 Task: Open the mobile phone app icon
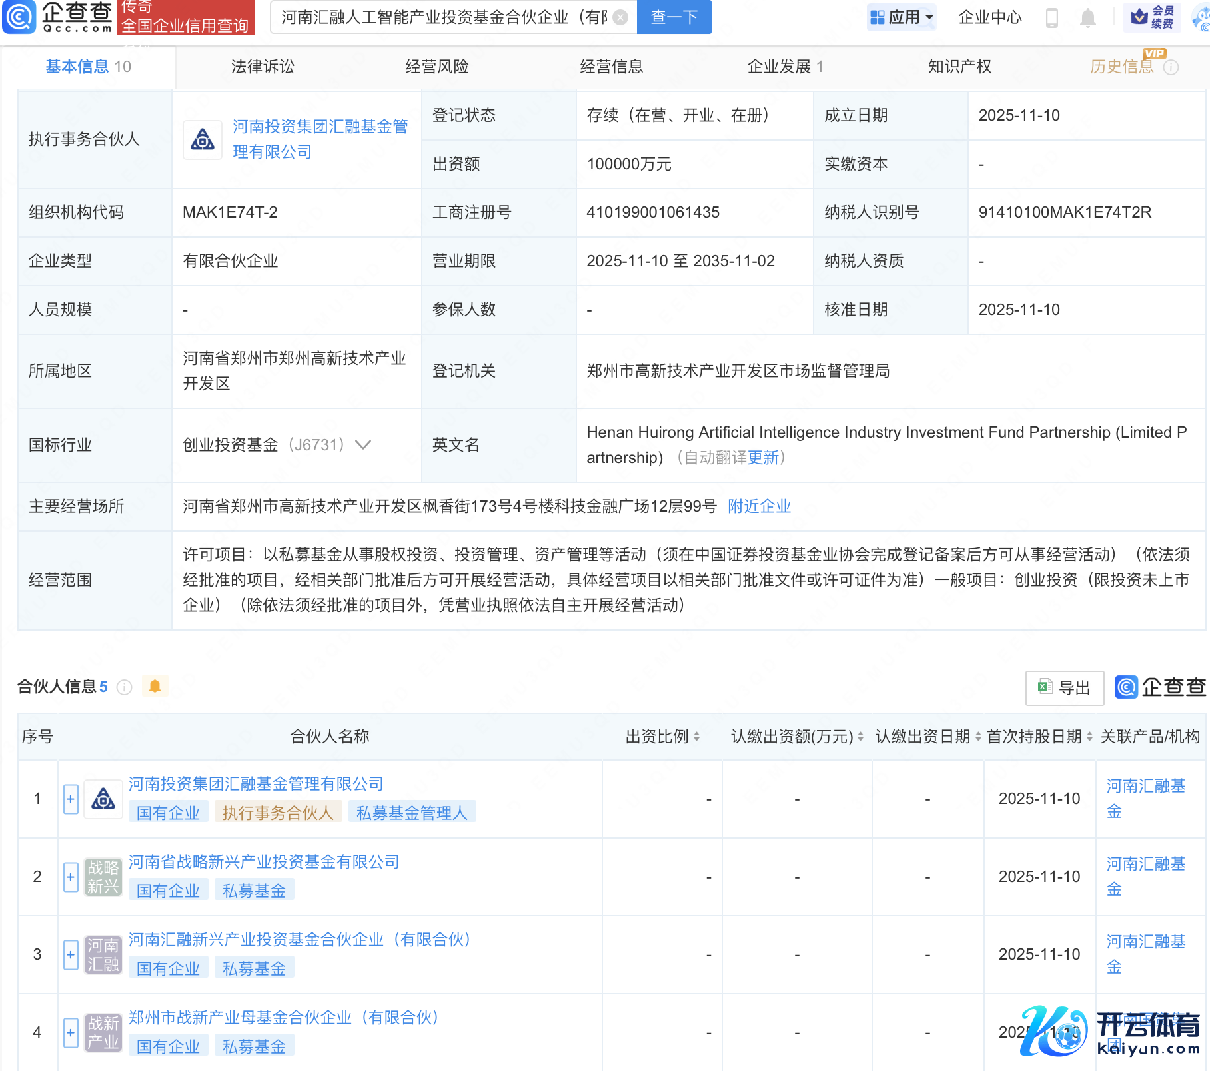(x=1052, y=17)
